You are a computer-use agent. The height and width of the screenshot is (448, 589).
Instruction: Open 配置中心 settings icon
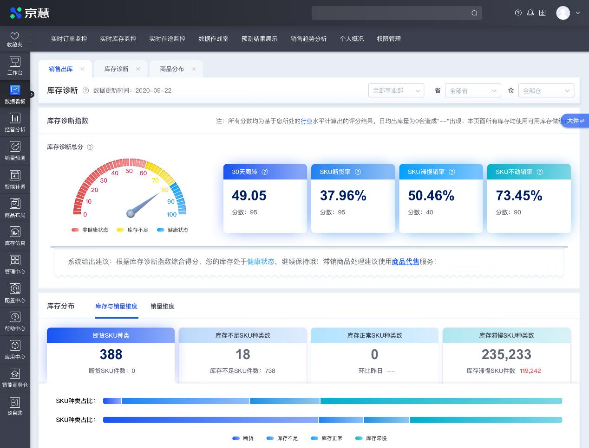[x=15, y=292]
